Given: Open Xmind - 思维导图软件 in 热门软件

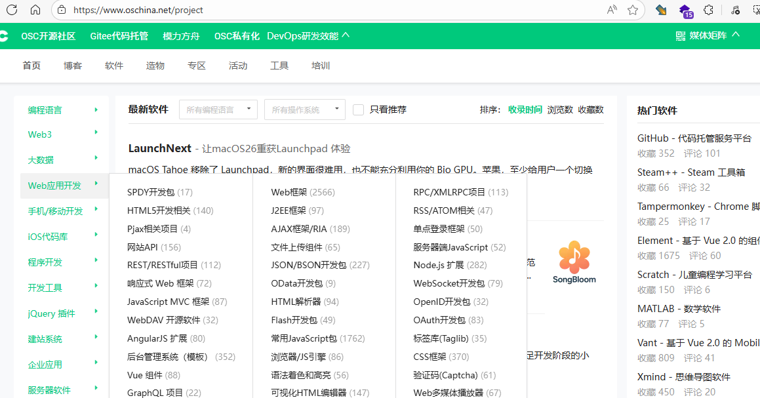Looking at the screenshot, I should pos(684,376).
